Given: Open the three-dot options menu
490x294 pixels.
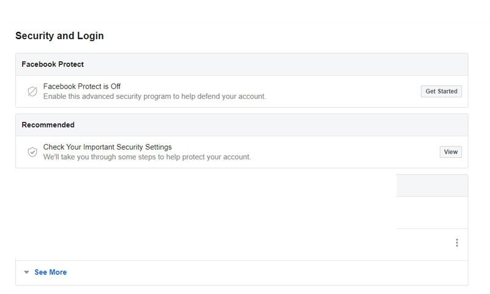Looking at the screenshot, I should [456, 243].
